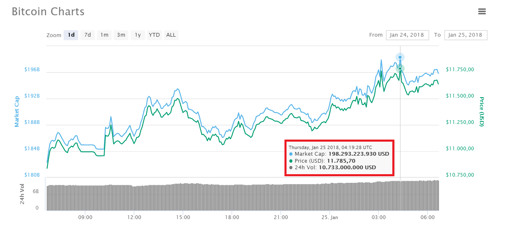Select the 1d zoom range
This screenshot has height=231, width=508.
coord(71,35)
